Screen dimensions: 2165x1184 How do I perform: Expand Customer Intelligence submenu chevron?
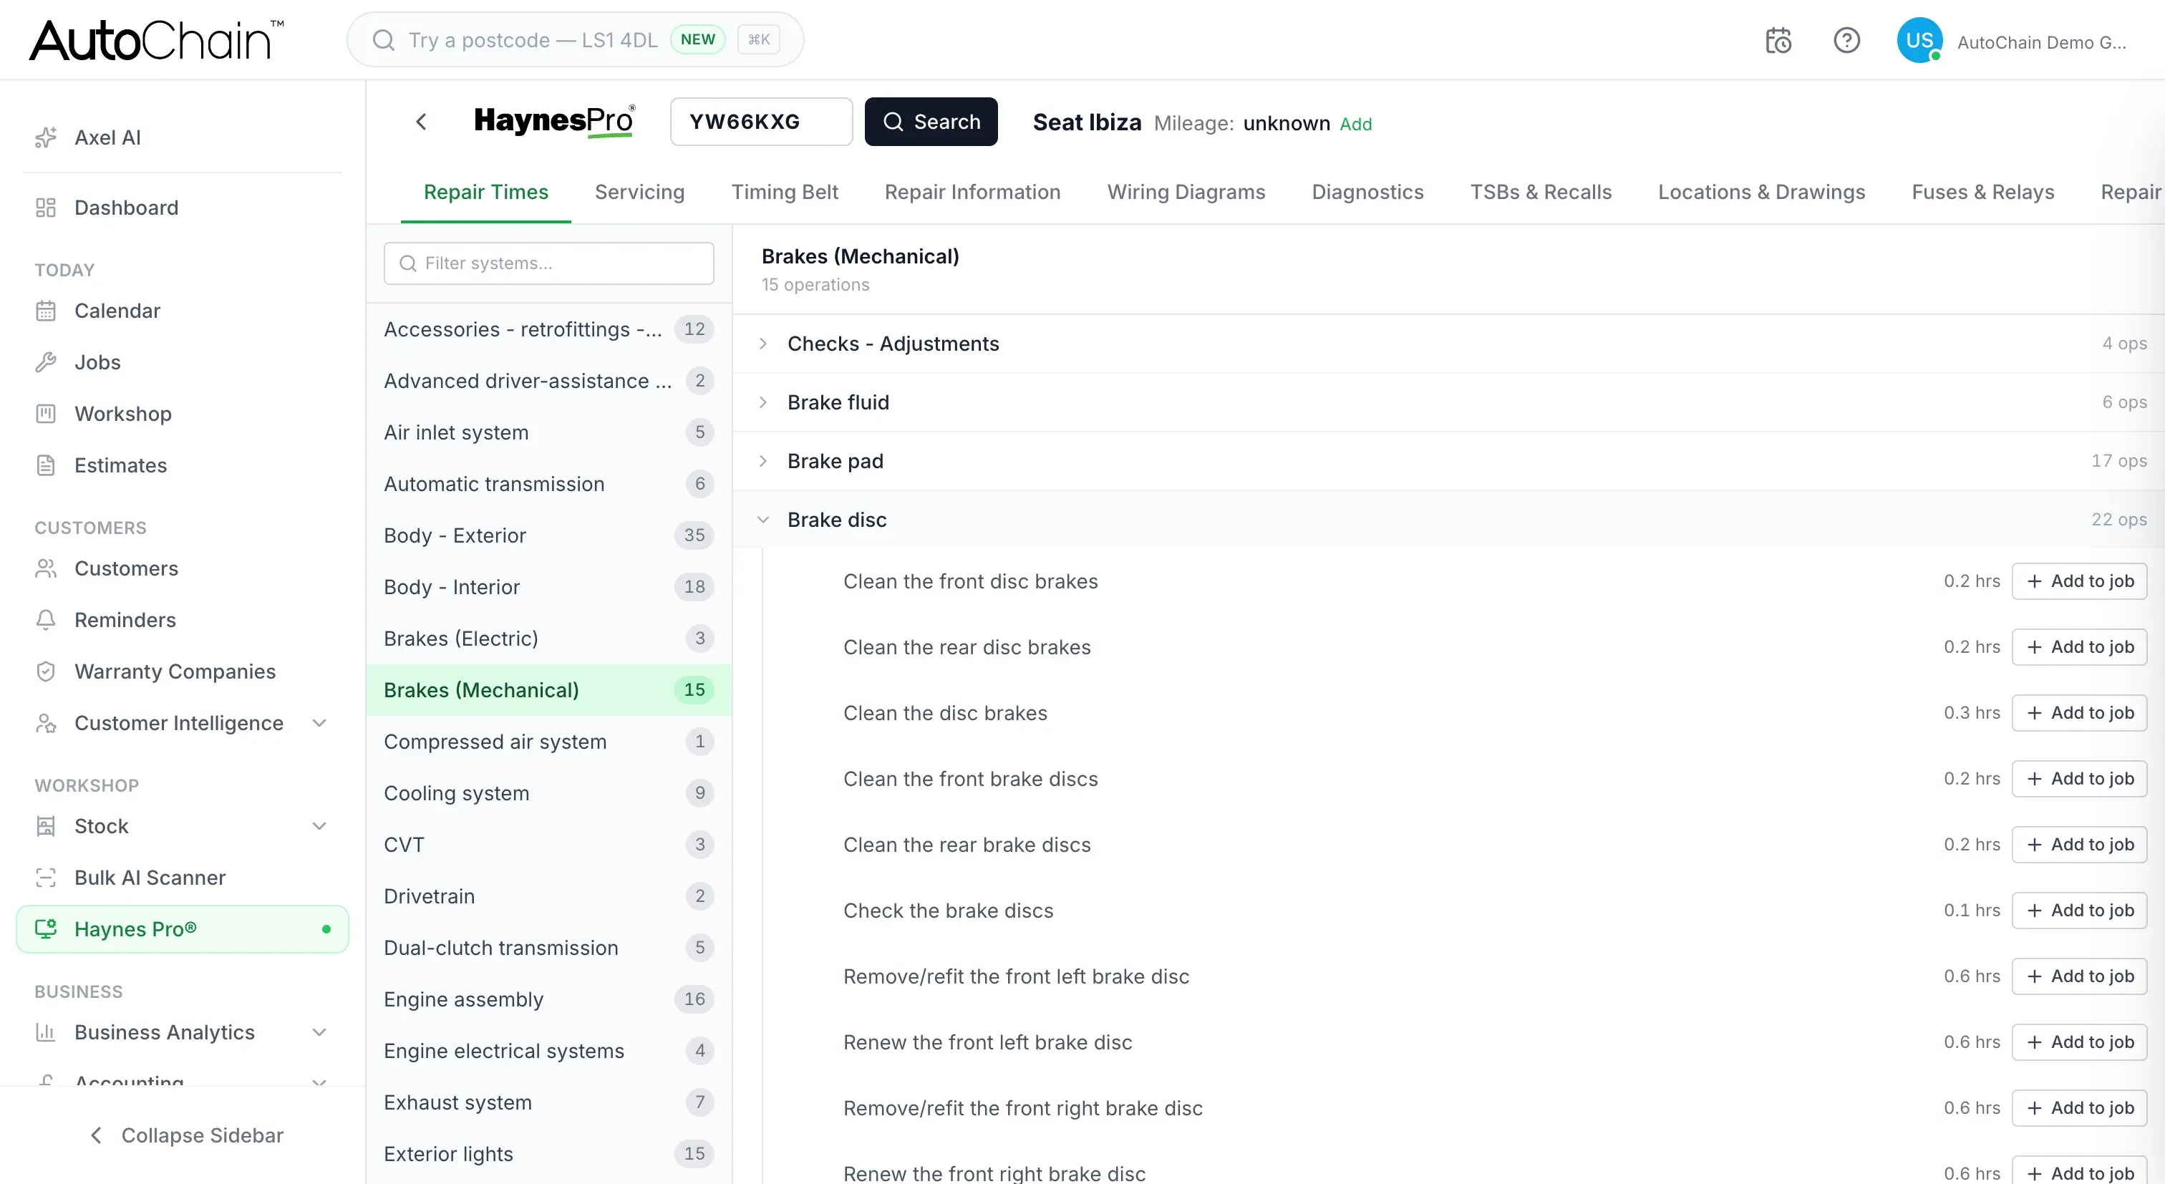tap(319, 723)
